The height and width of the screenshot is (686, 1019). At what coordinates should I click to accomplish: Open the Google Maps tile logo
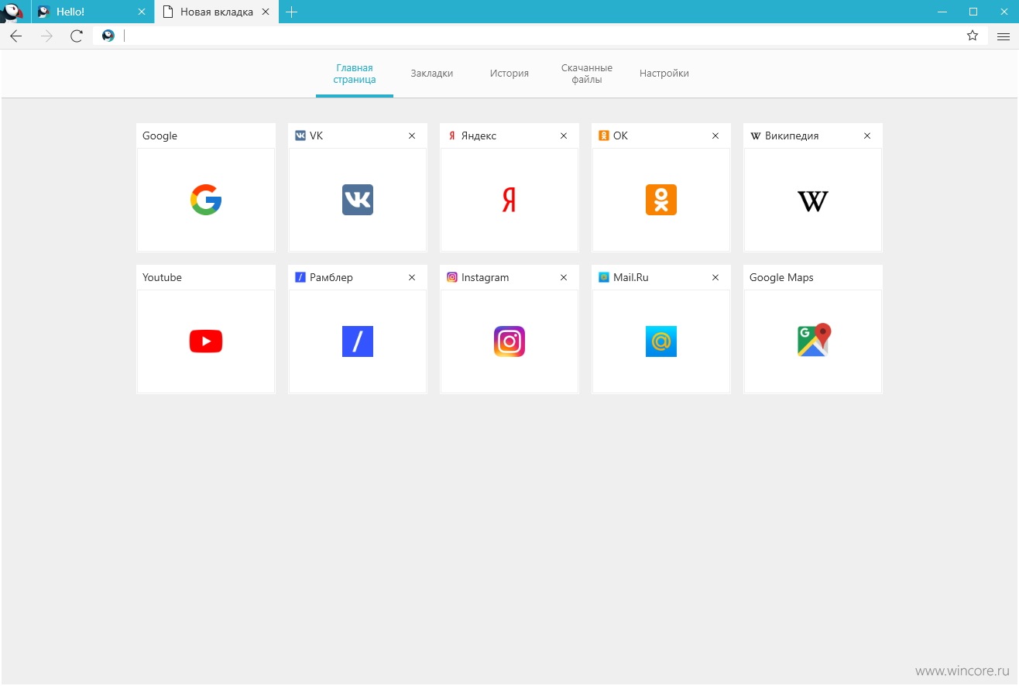click(814, 340)
